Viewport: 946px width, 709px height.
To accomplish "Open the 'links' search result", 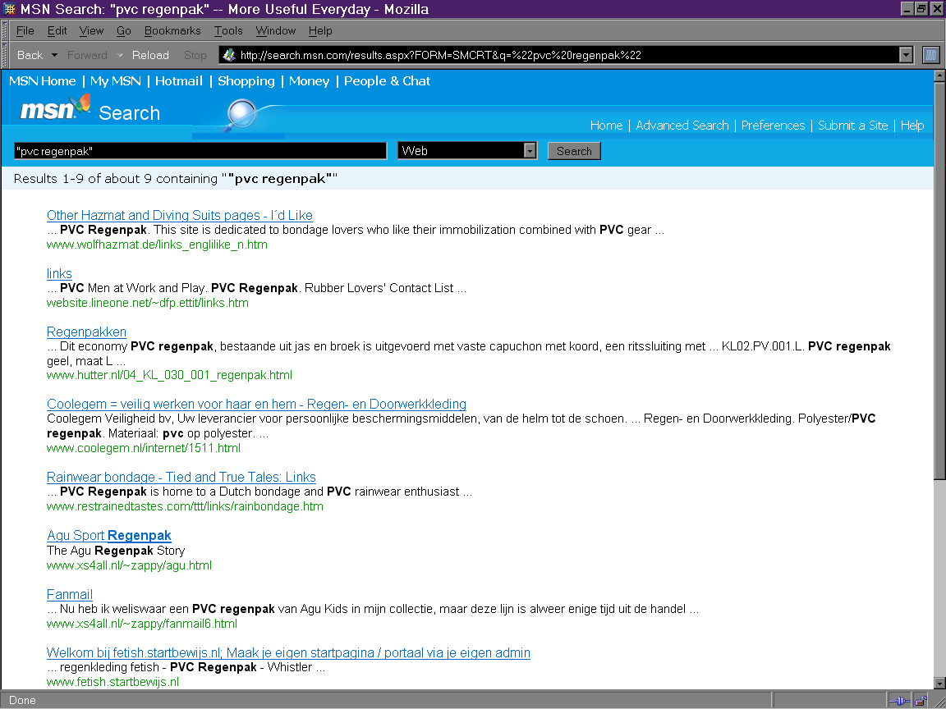I will 59,274.
